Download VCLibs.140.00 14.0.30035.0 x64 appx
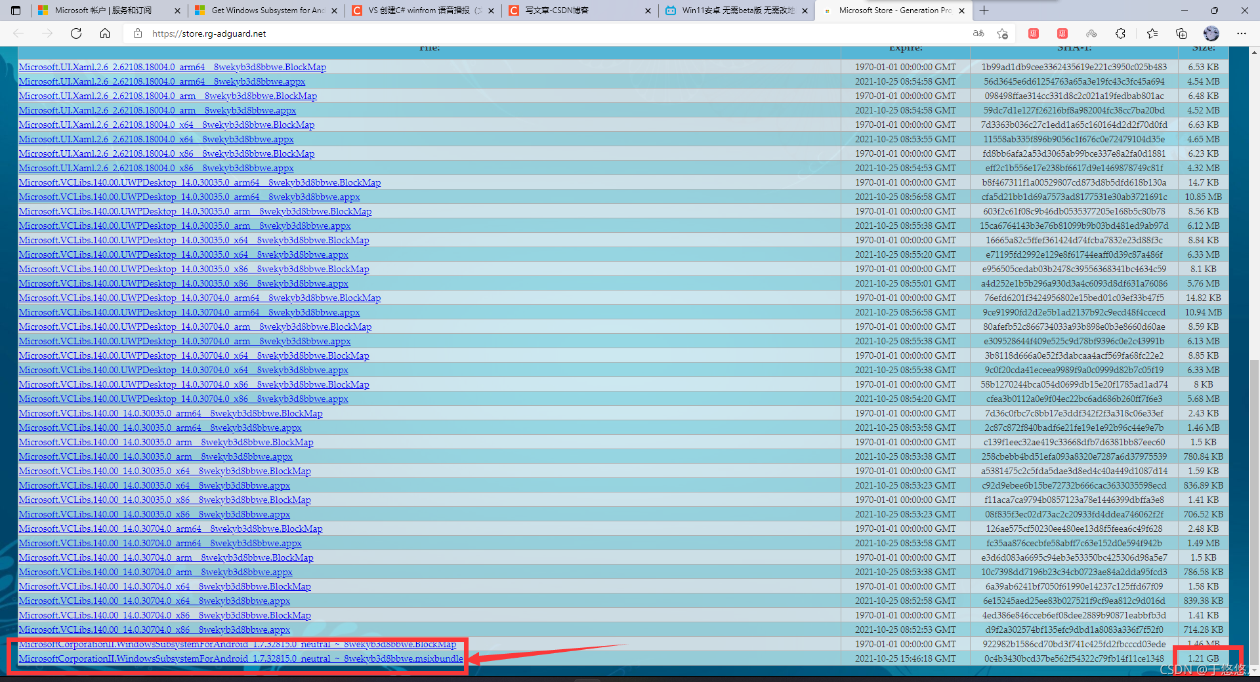 pos(154,485)
